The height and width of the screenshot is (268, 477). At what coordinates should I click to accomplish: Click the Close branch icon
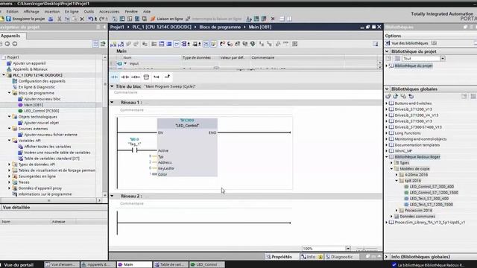[167, 77]
